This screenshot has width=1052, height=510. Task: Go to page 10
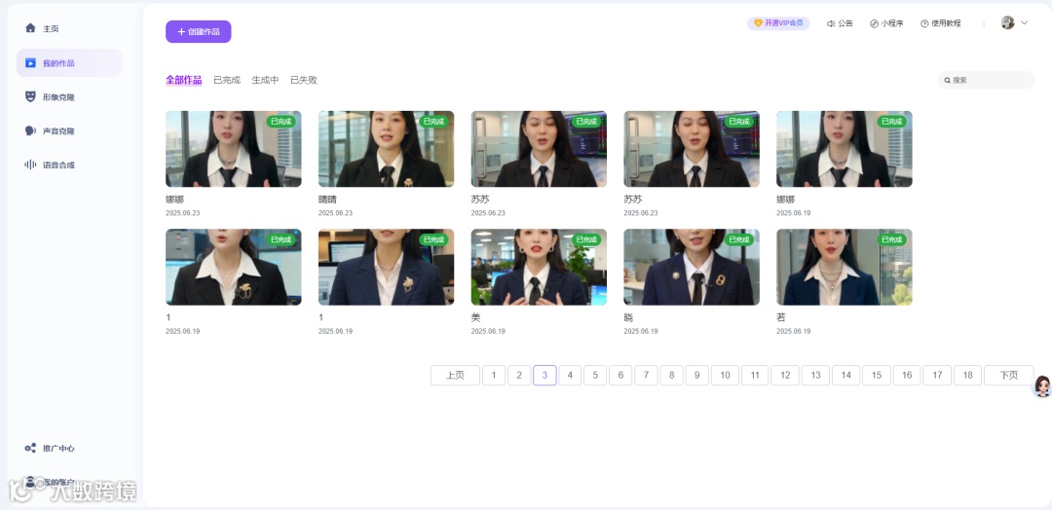coord(726,376)
